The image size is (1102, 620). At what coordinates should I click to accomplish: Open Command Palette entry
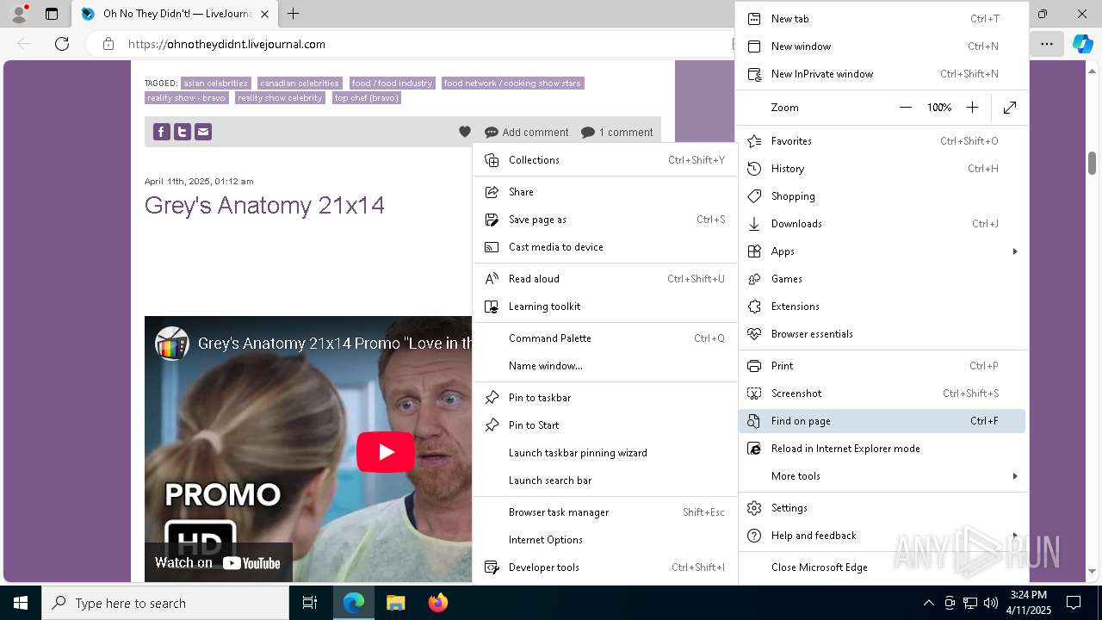click(605, 338)
